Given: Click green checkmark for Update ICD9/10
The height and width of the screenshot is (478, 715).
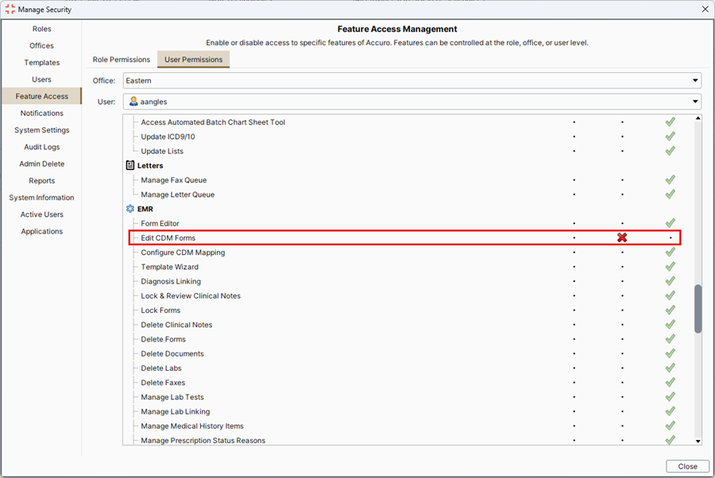Looking at the screenshot, I should (670, 137).
